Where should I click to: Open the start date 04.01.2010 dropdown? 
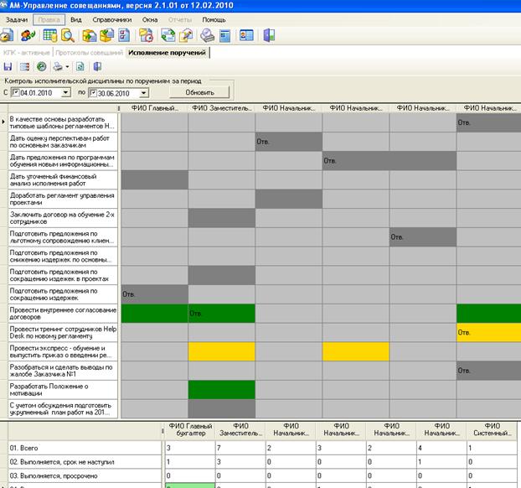67,92
